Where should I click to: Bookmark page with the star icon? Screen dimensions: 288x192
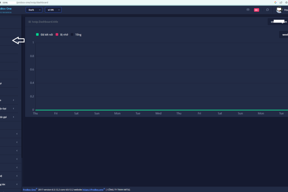click(x=286, y=2)
